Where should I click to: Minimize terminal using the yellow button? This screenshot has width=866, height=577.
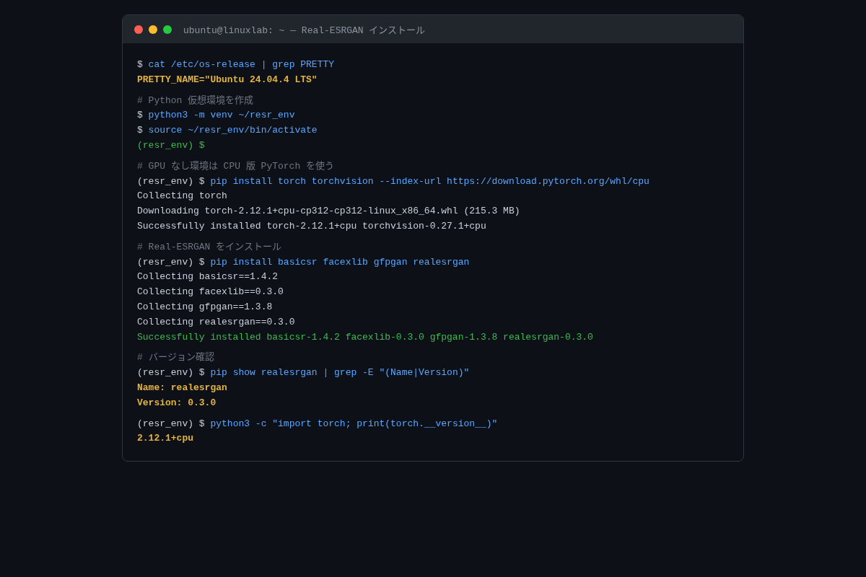(x=153, y=30)
